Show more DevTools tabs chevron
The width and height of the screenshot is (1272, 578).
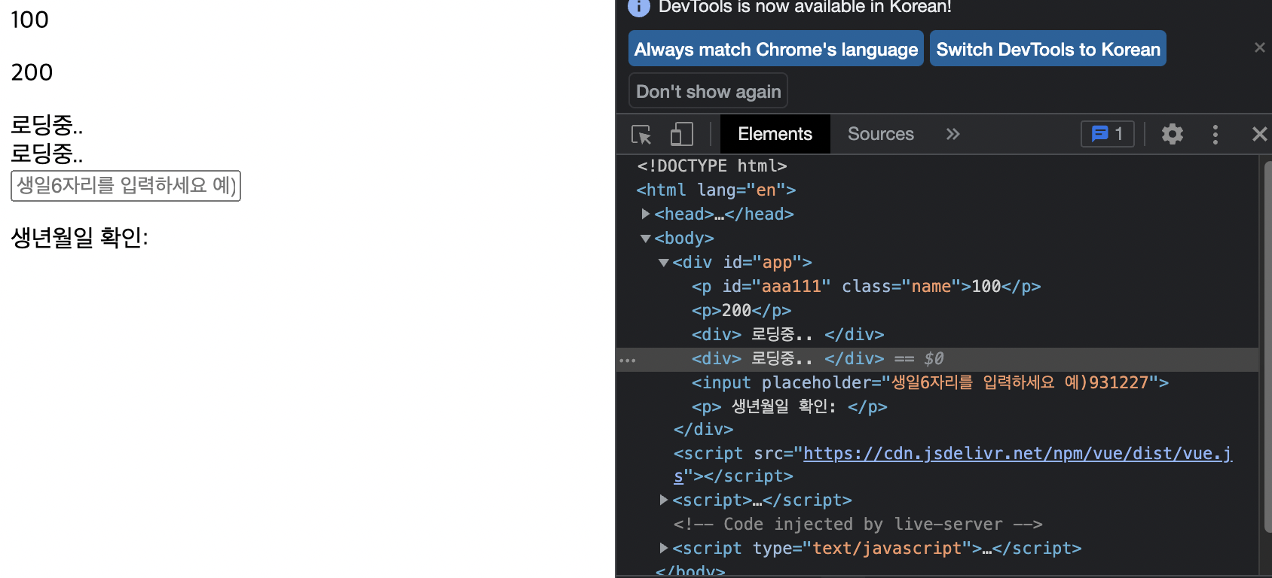(953, 134)
